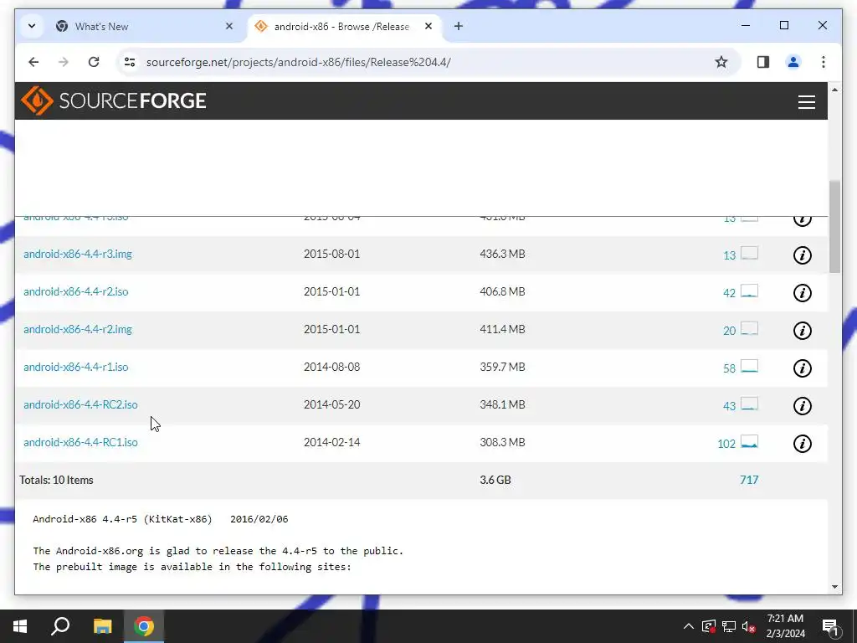Viewport: 857px width, 643px height.
Task: Reload the current page
Action: click(94, 62)
